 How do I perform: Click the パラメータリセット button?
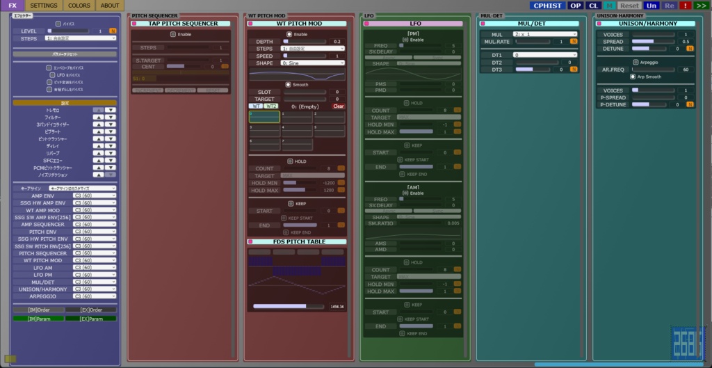[x=65, y=54]
